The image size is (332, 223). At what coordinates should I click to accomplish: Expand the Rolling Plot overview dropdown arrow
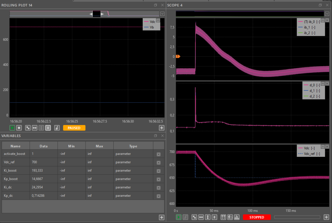click(162, 14)
